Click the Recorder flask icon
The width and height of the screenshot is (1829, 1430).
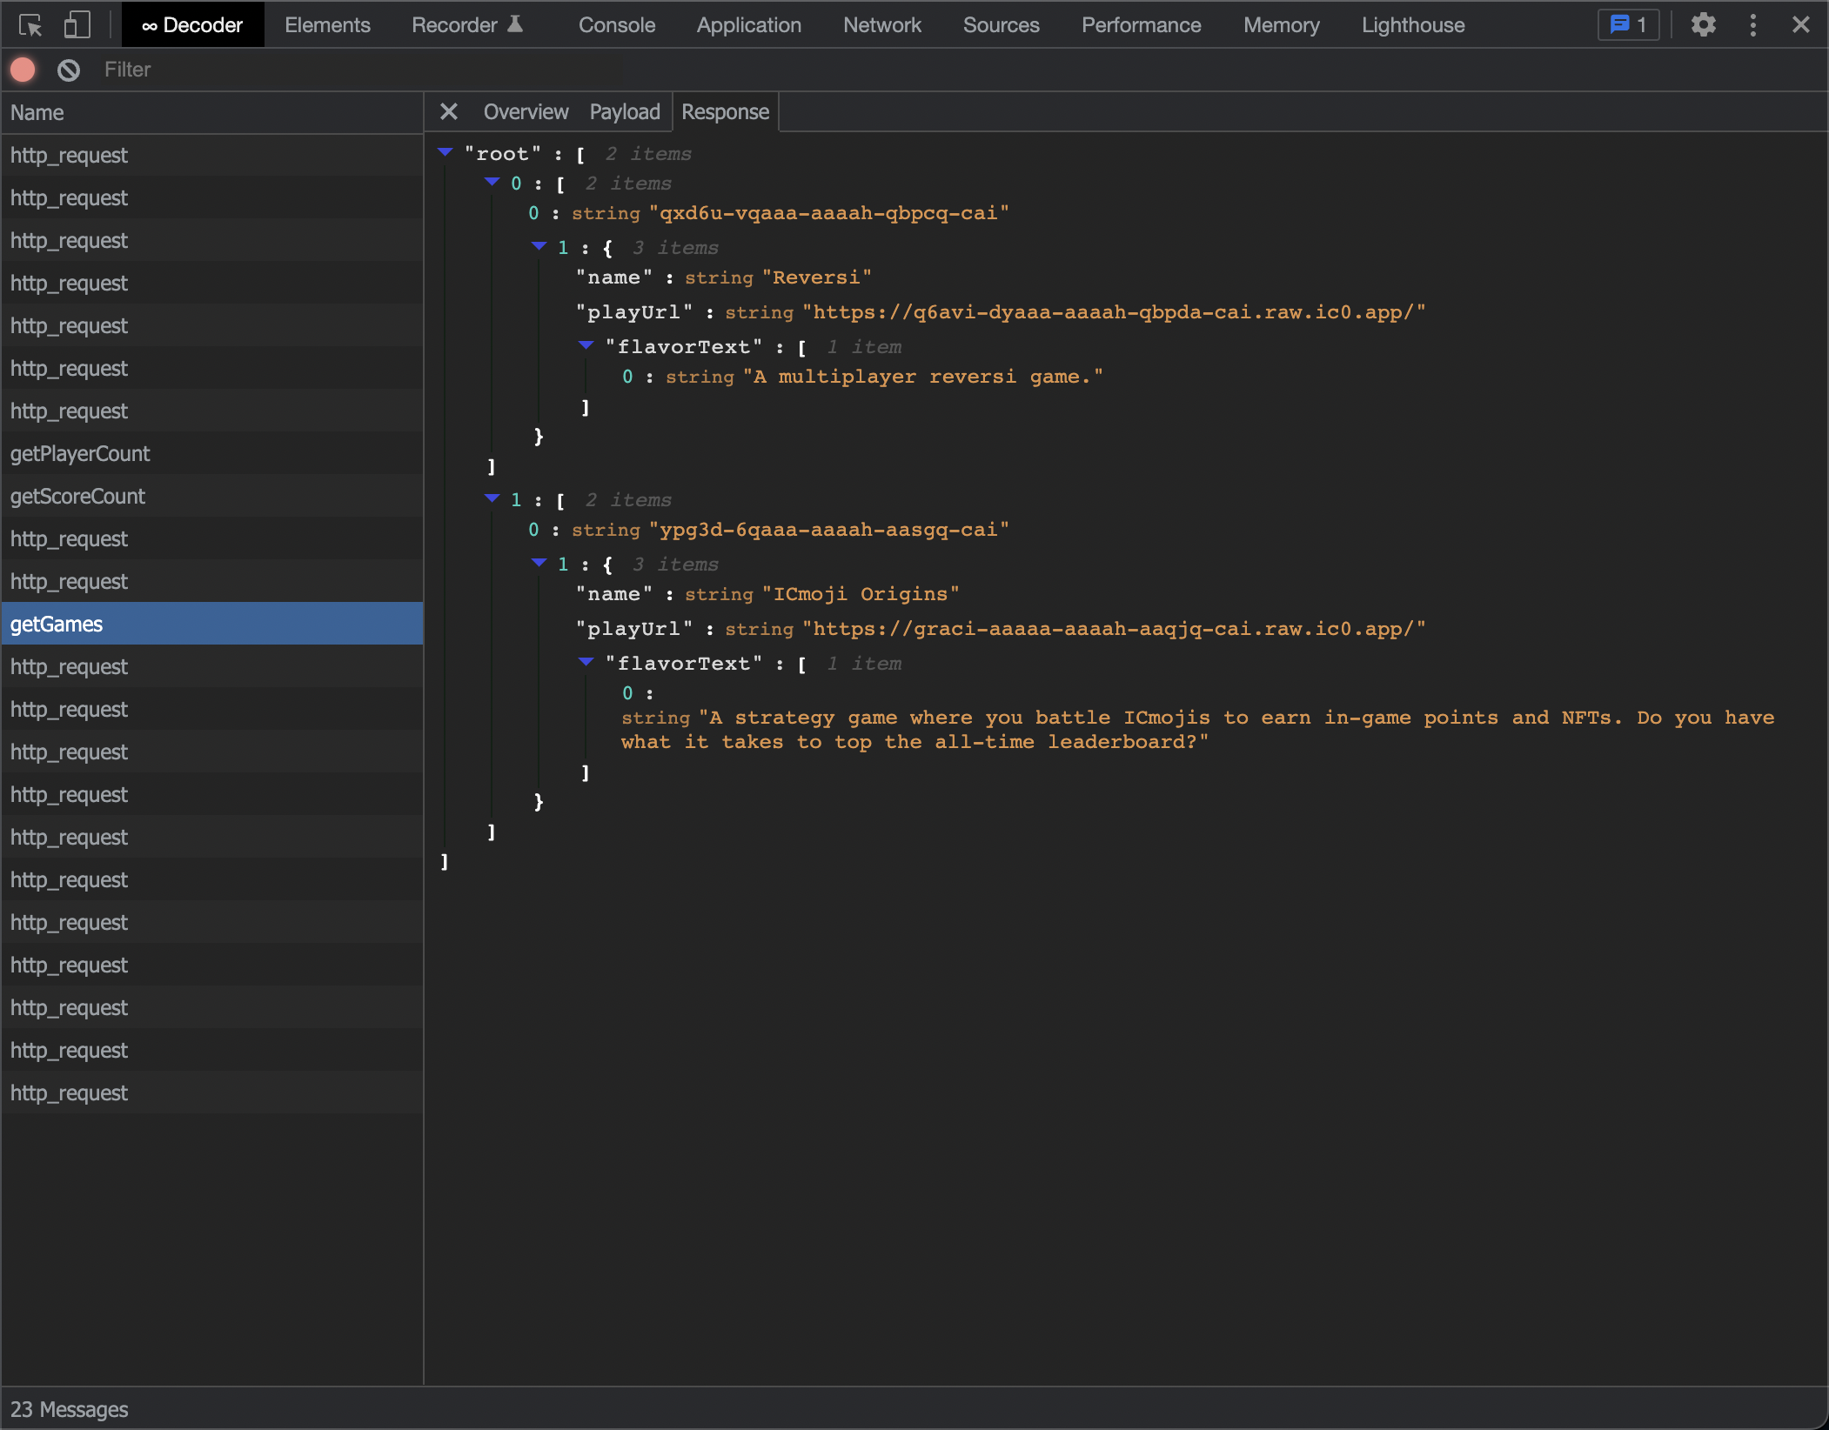(515, 24)
